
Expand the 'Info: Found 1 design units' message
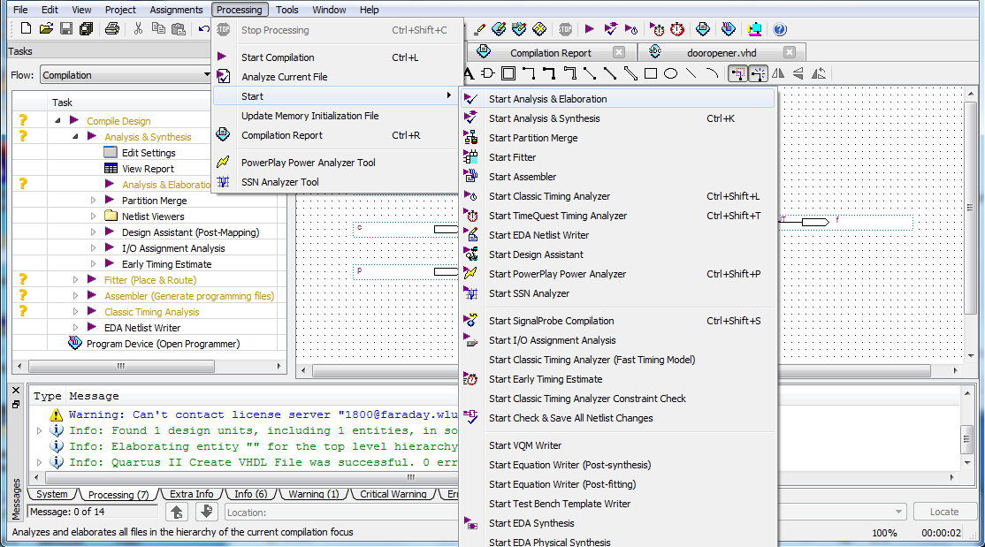[x=40, y=431]
